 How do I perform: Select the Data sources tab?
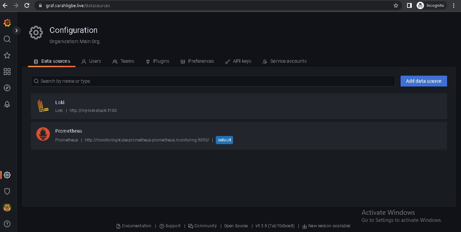coord(52,61)
